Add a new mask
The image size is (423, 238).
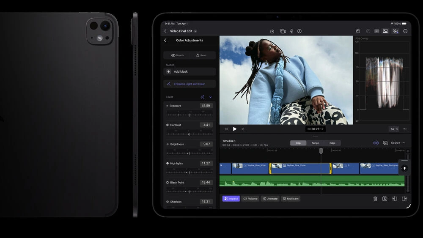[x=190, y=71]
